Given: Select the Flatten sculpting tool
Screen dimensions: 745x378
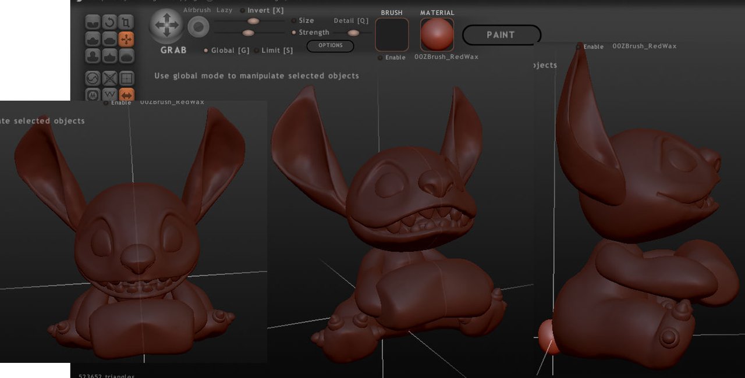Looking at the screenshot, I should click(109, 39).
